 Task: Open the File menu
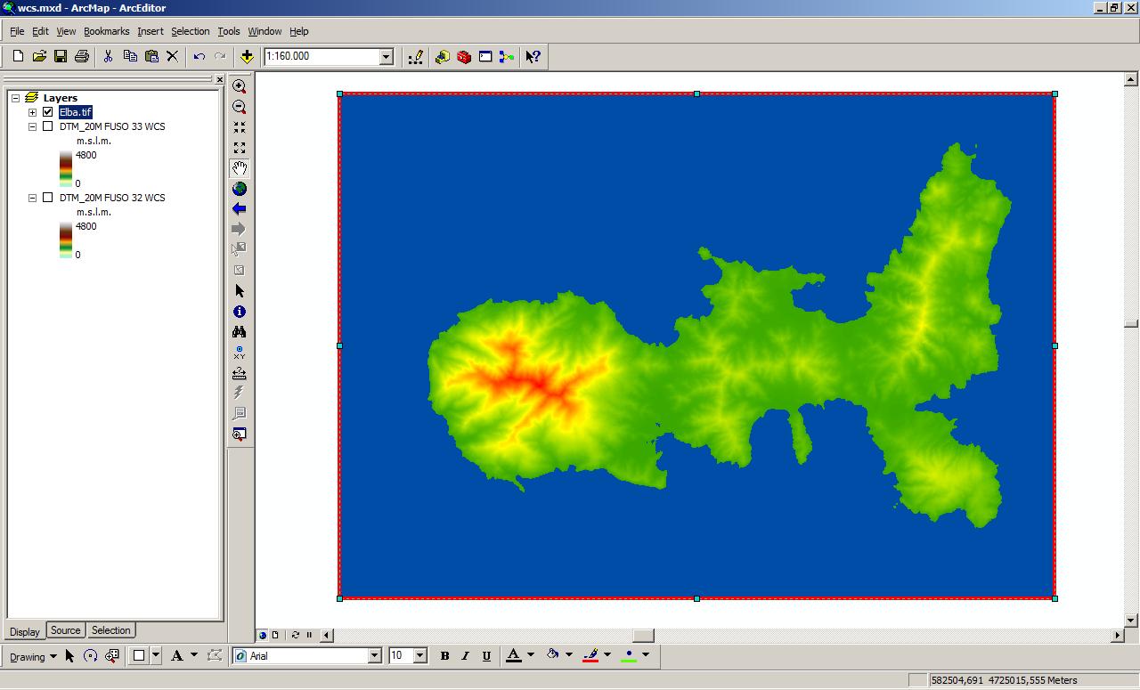point(17,31)
